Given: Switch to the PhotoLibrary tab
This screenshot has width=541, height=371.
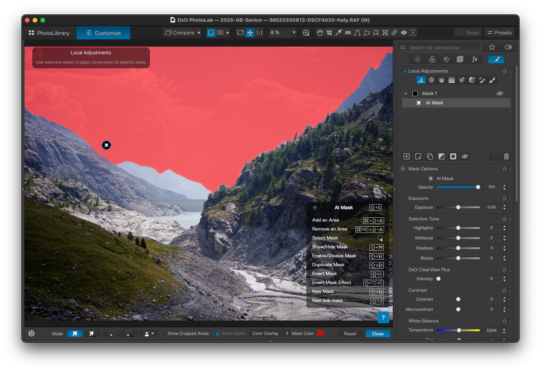Looking at the screenshot, I should coord(49,33).
